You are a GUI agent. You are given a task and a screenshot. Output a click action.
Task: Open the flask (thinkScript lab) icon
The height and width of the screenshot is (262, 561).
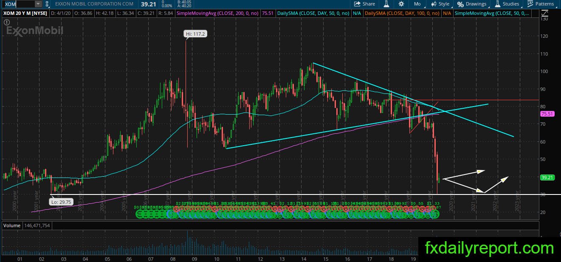386,4
